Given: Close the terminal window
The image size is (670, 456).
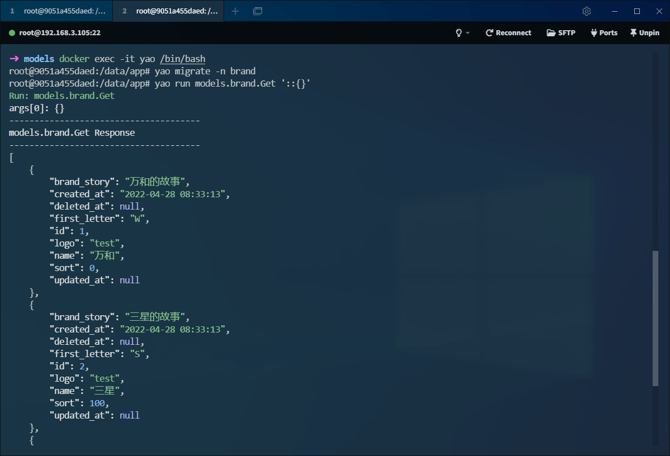Looking at the screenshot, I should [x=659, y=11].
